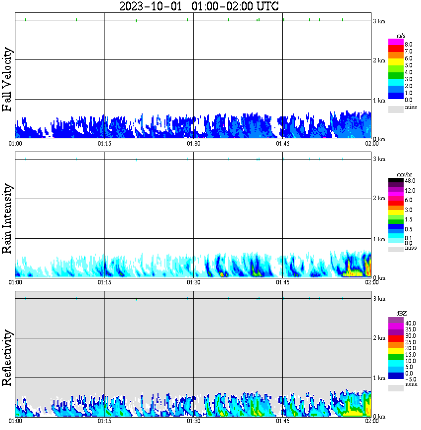This screenshot has height=430, width=421.
Task: Select the grey "miss" swatch in Fall Velocity legend
Action: tap(396, 109)
